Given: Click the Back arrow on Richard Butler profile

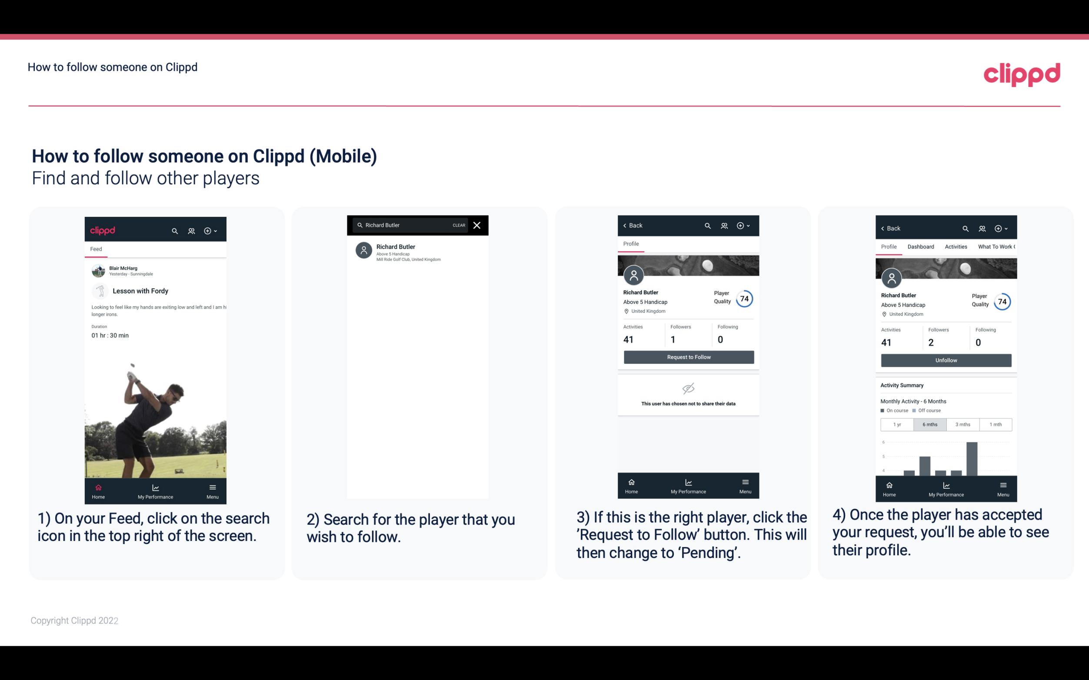Looking at the screenshot, I should [627, 226].
